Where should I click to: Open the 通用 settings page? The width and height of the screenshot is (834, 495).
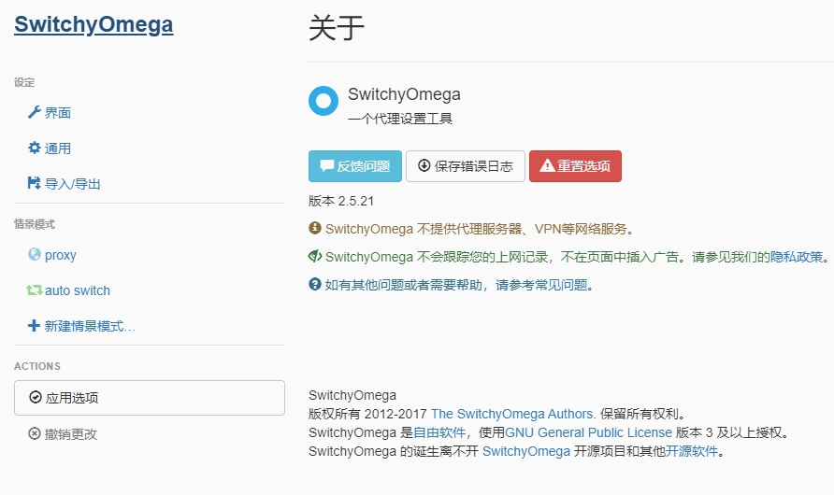58,148
